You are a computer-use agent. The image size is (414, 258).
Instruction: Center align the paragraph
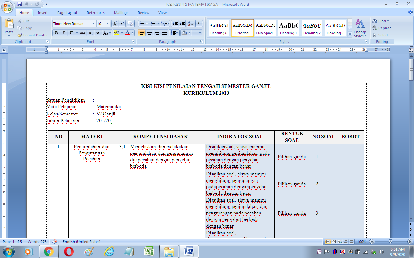(149, 33)
